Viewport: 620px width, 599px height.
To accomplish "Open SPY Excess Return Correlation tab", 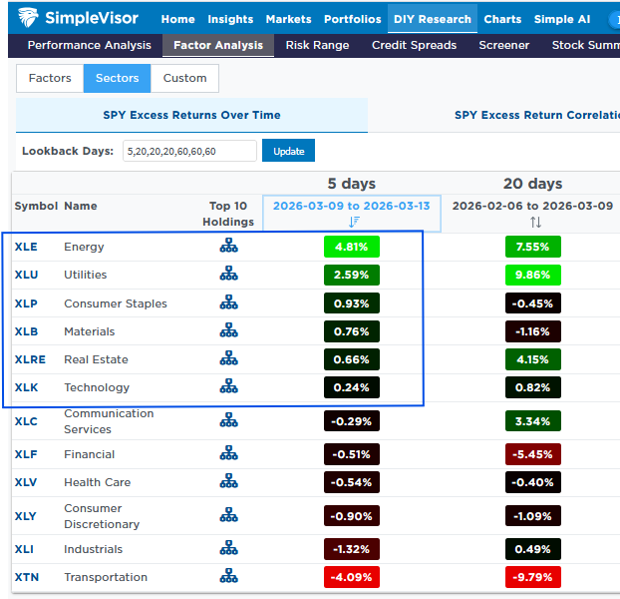I will tap(535, 115).
